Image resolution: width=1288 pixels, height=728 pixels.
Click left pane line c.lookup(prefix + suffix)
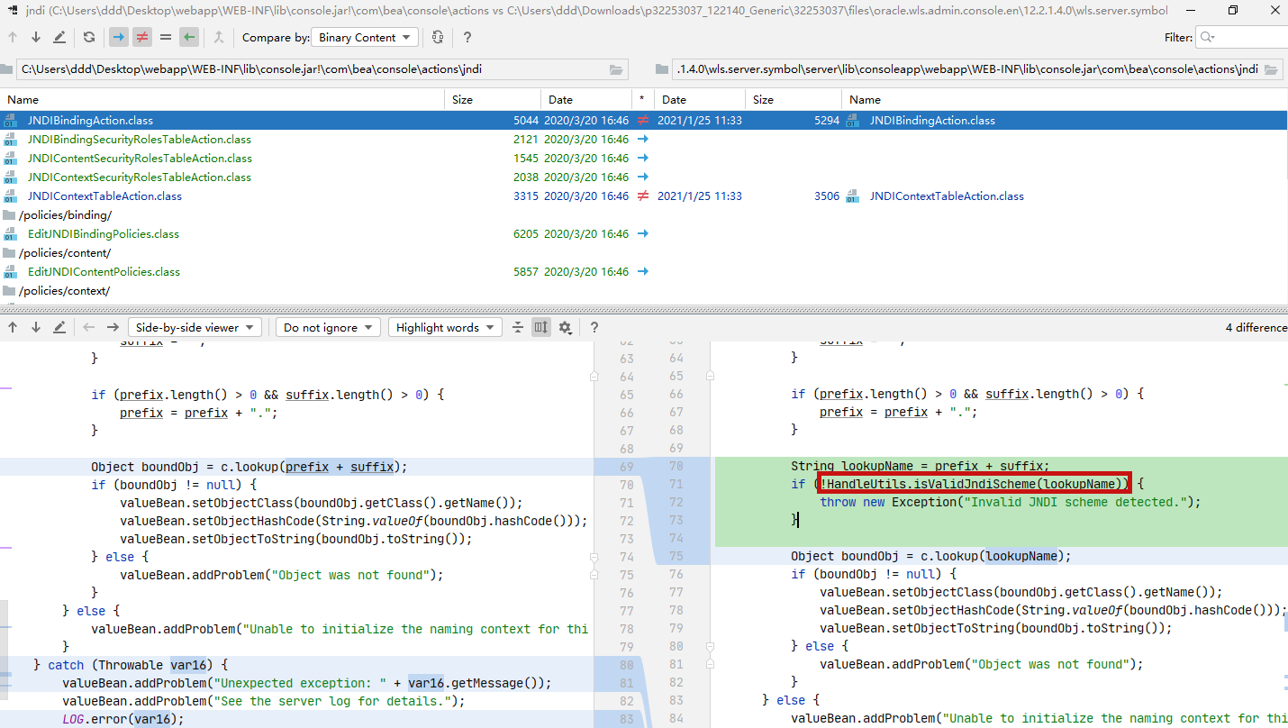249,466
